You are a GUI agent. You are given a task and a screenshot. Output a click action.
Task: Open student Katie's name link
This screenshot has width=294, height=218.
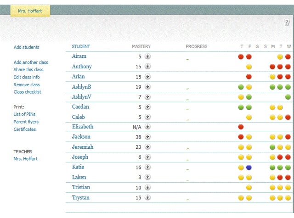coord(78,167)
